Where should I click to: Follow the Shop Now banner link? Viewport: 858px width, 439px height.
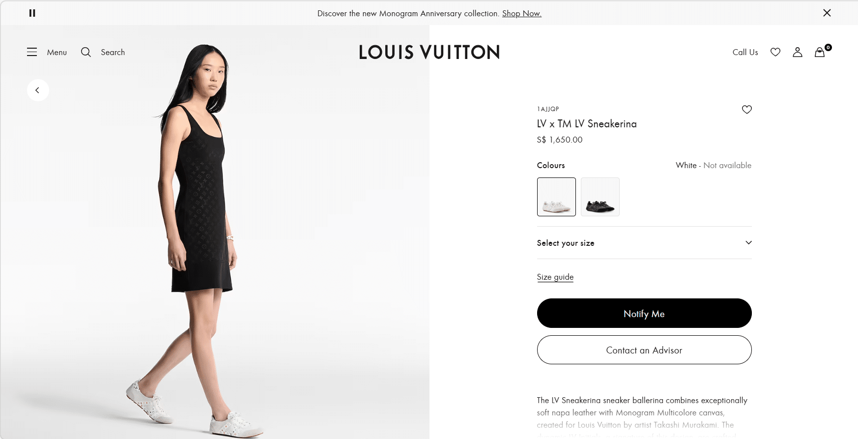pos(521,13)
